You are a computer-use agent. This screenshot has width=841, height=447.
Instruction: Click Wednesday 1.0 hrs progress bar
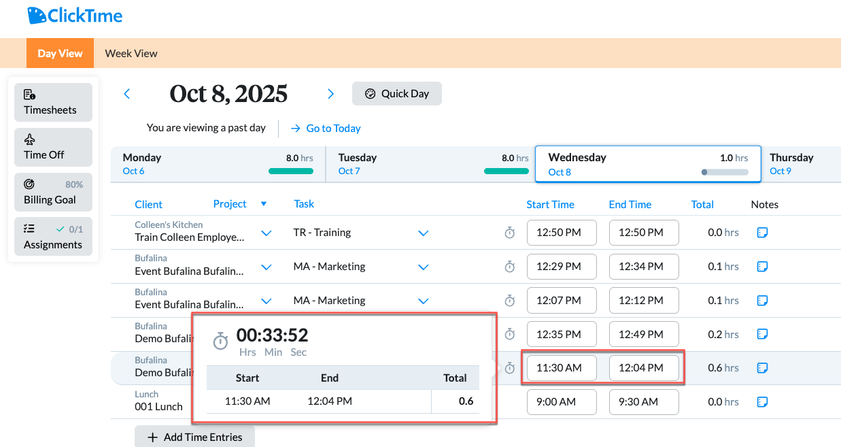[x=725, y=172]
